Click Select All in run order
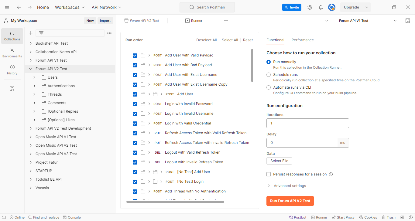415x221 pixels. point(230,40)
